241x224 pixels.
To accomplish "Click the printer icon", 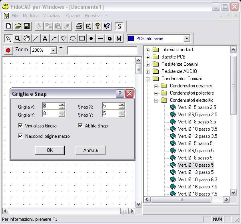I will (79, 26).
